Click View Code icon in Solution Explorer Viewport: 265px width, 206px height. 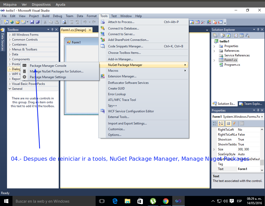(x=236, y=35)
